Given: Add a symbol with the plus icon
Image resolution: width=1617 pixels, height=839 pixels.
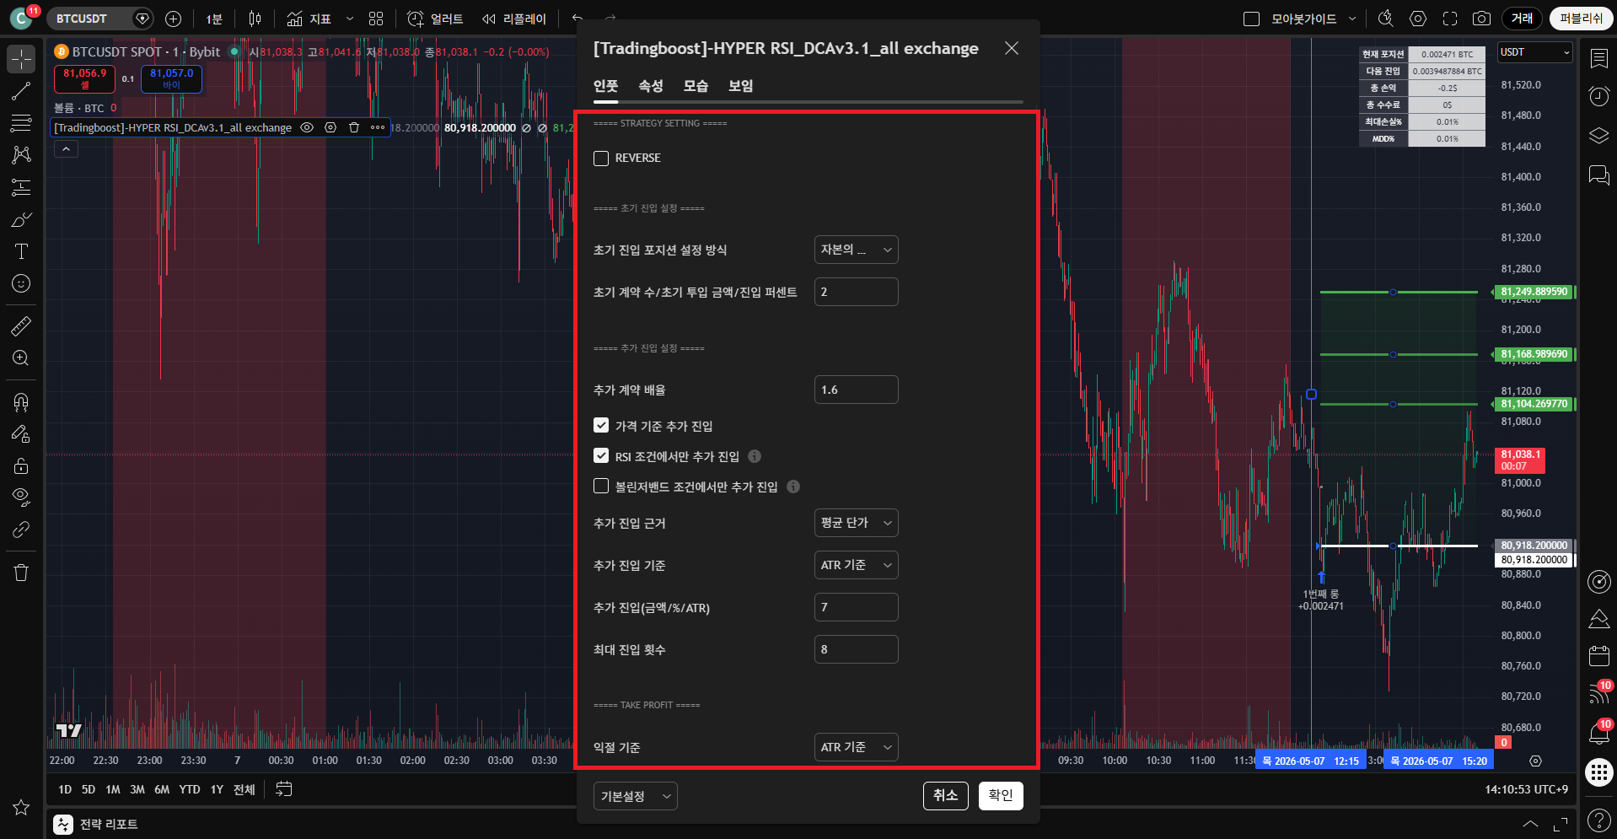Looking at the screenshot, I should (x=174, y=19).
